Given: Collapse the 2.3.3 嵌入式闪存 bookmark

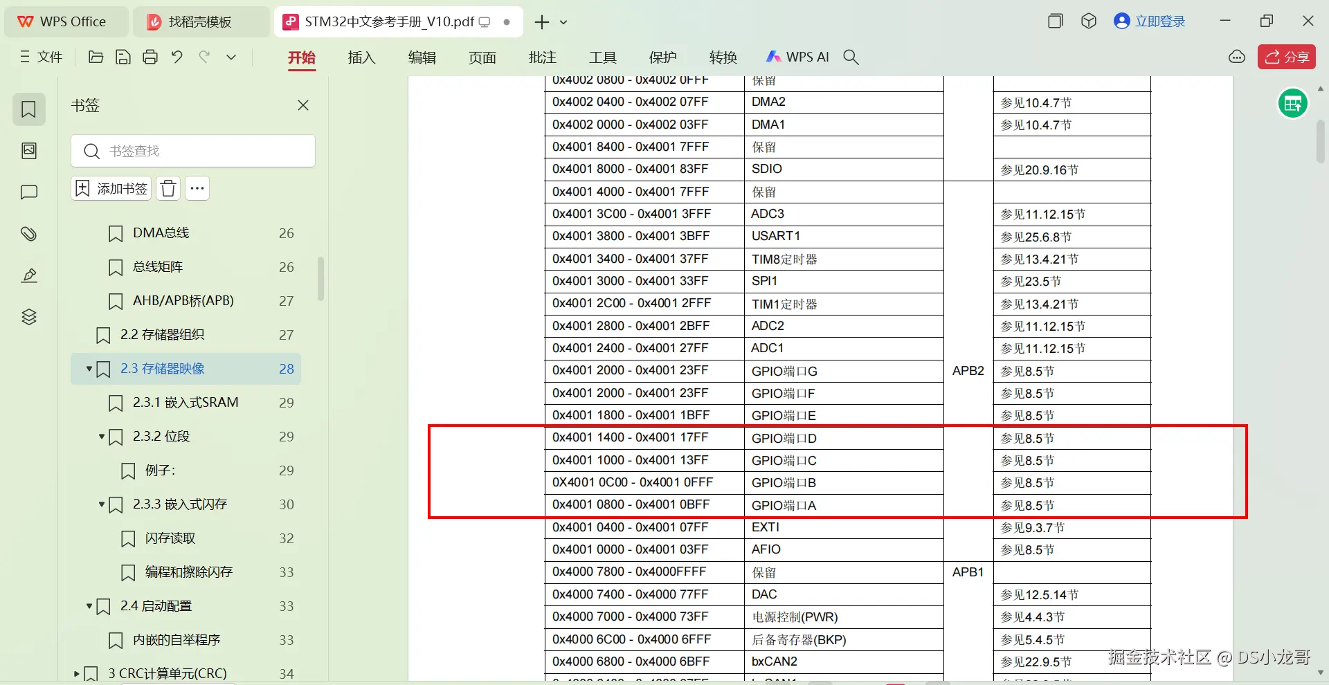Looking at the screenshot, I should 102,504.
